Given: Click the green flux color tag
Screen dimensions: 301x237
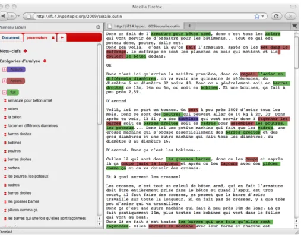Looking at the screenshot, I should [x=13, y=92].
